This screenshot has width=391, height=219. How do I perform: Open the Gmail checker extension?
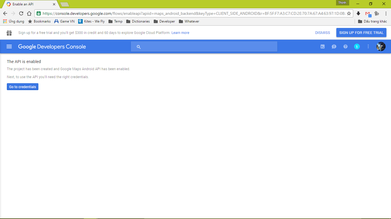pyautogui.click(x=368, y=14)
